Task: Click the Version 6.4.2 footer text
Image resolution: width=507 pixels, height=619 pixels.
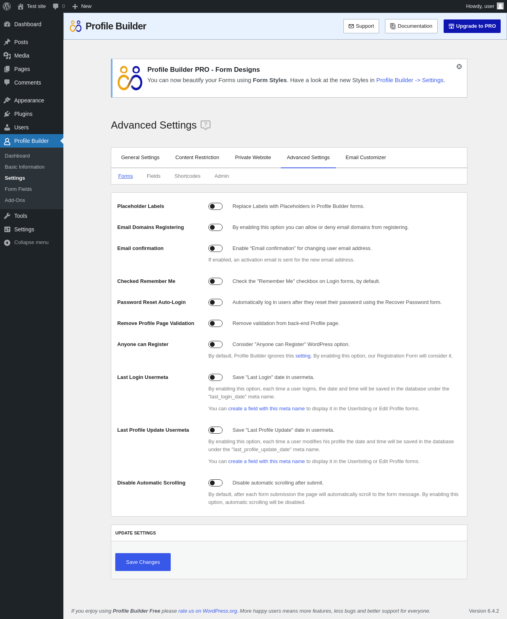Action: tap(484, 611)
